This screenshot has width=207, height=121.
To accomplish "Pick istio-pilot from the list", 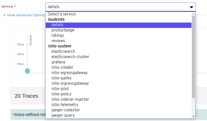I will coord(119,89).
